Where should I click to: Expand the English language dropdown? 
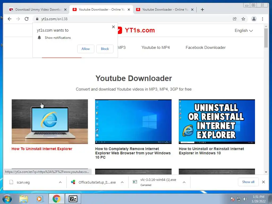coord(244,31)
